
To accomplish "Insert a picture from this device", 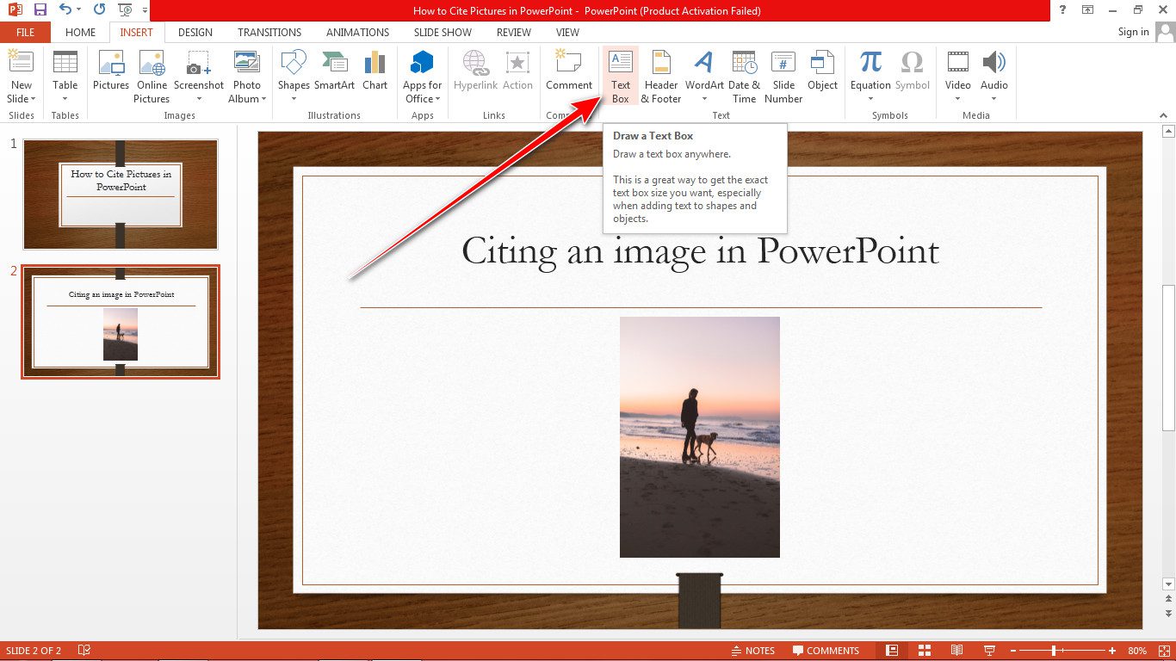I will tap(110, 73).
